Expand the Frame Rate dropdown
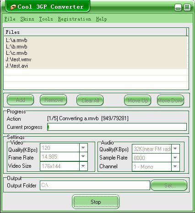195x213 pixels. click(83, 156)
